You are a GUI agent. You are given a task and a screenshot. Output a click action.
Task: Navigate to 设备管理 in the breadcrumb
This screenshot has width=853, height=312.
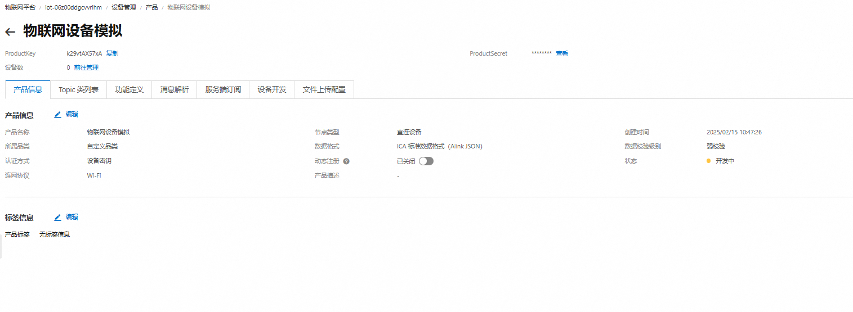click(x=123, y=7)
